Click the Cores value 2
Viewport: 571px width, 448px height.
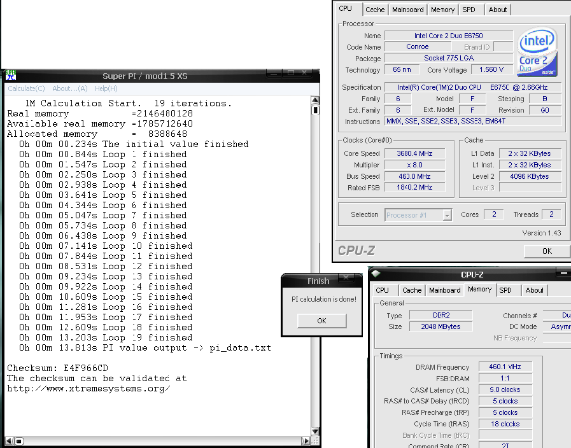click(494, 214)
